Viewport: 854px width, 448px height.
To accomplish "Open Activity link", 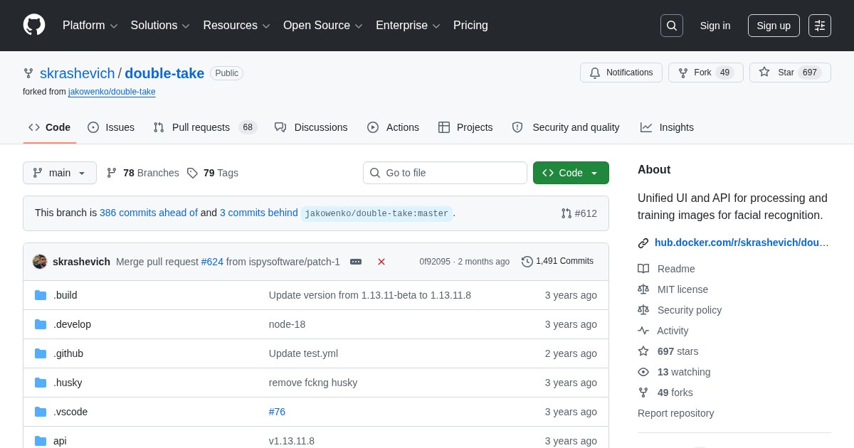I will point(663,331).
